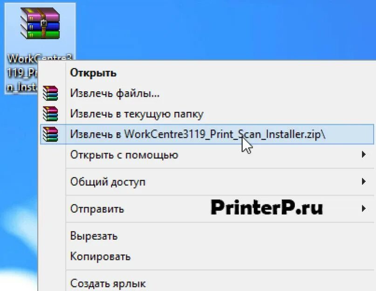Select Извлечь файлы... menu entry

(207, 93)
